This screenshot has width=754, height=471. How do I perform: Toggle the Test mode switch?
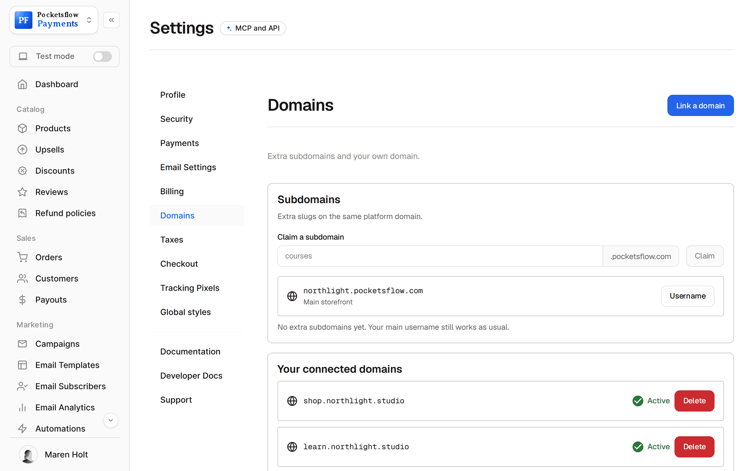(x=102, y=56)
